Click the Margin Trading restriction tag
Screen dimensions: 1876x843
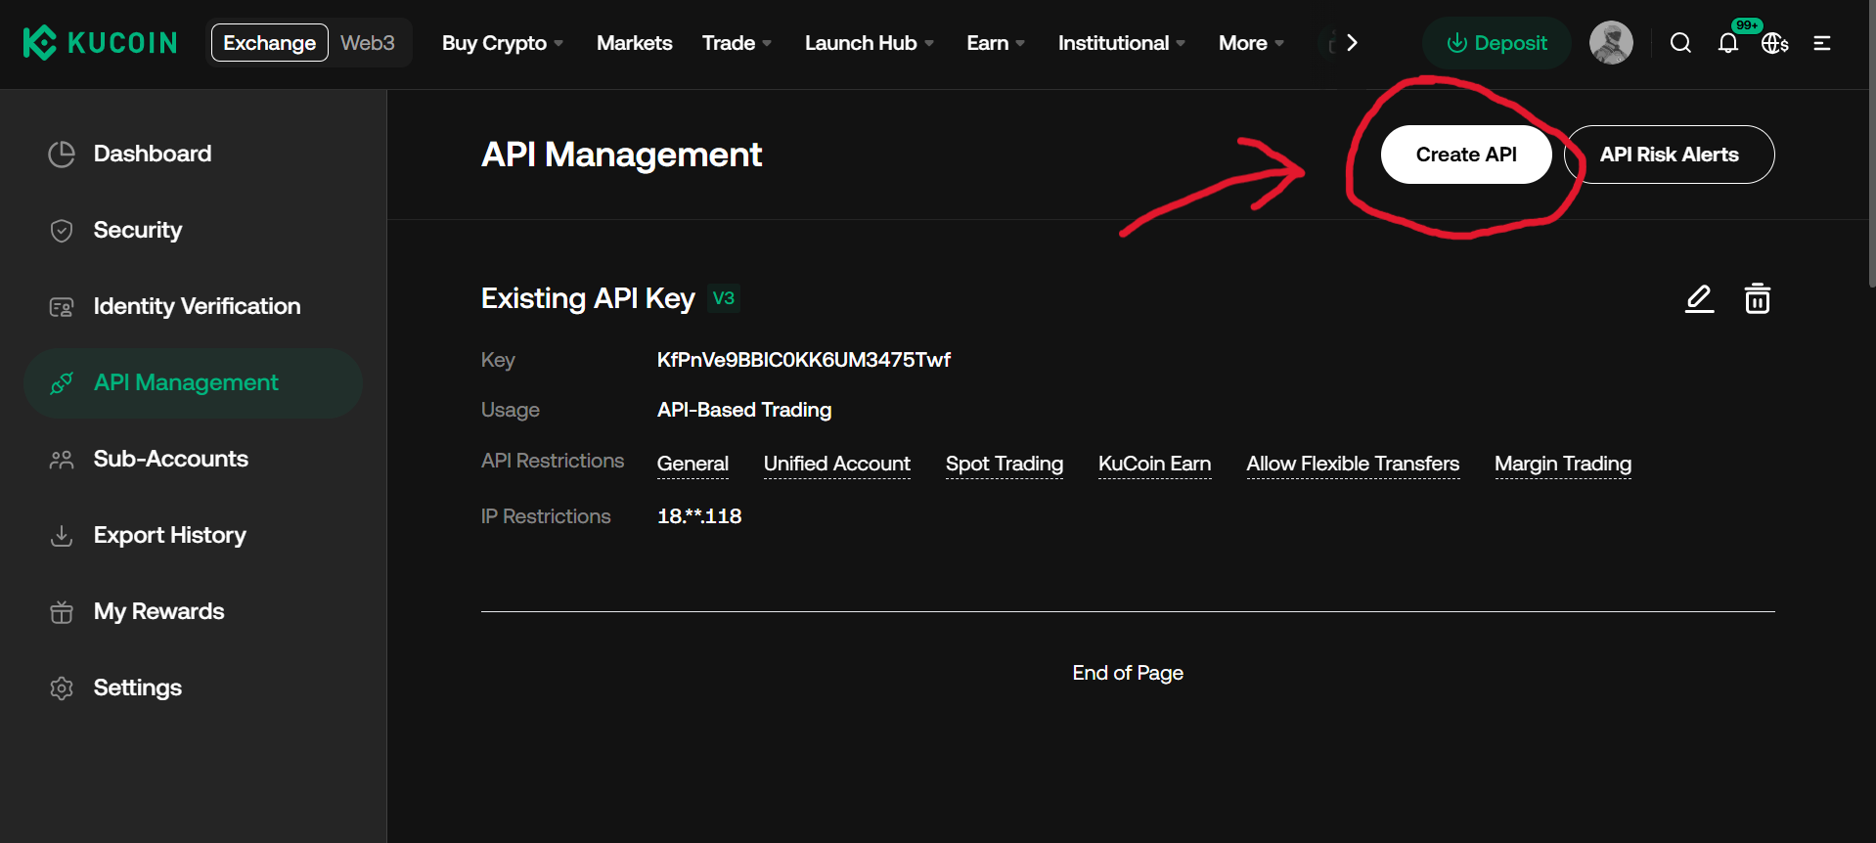coord(1563,464)
